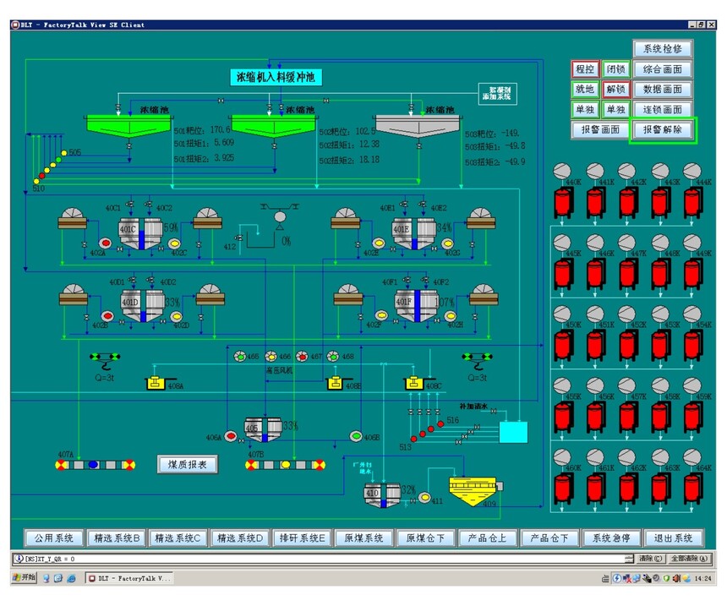Select the blue clear water tank

(513, 432)
